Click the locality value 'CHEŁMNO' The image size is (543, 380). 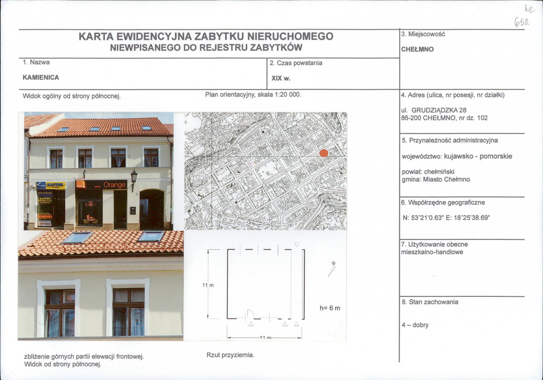(x=417, y=49)
